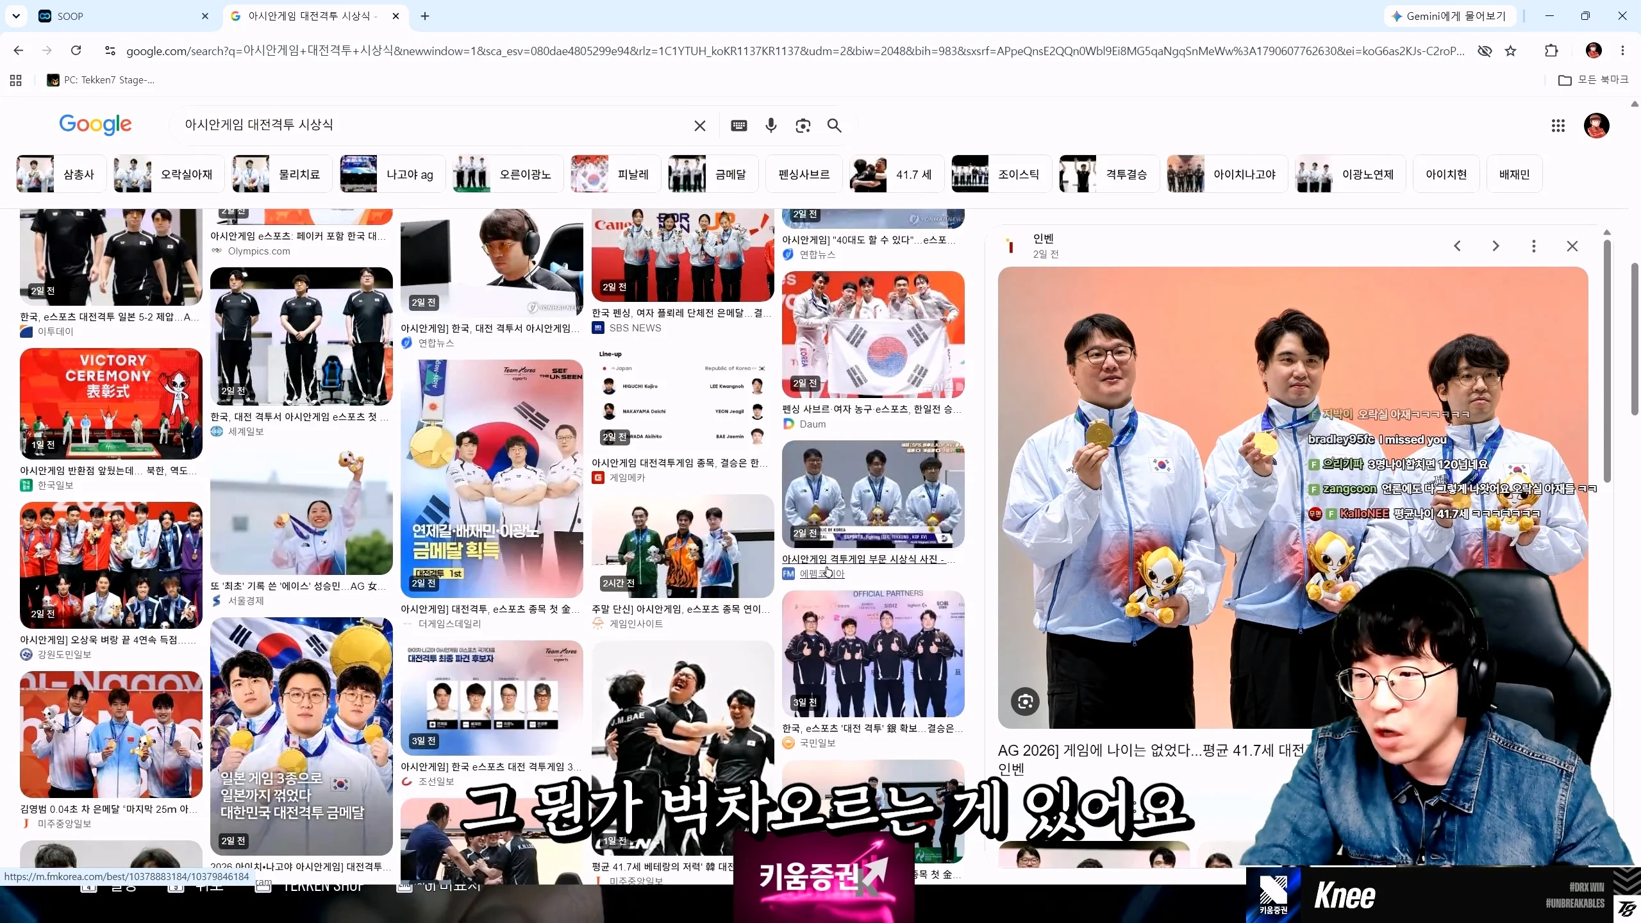Image resolution: width=1641 pixels, height=923 pixels.
Task: Click the Ask Gemini button
Action: (1450, 16)
